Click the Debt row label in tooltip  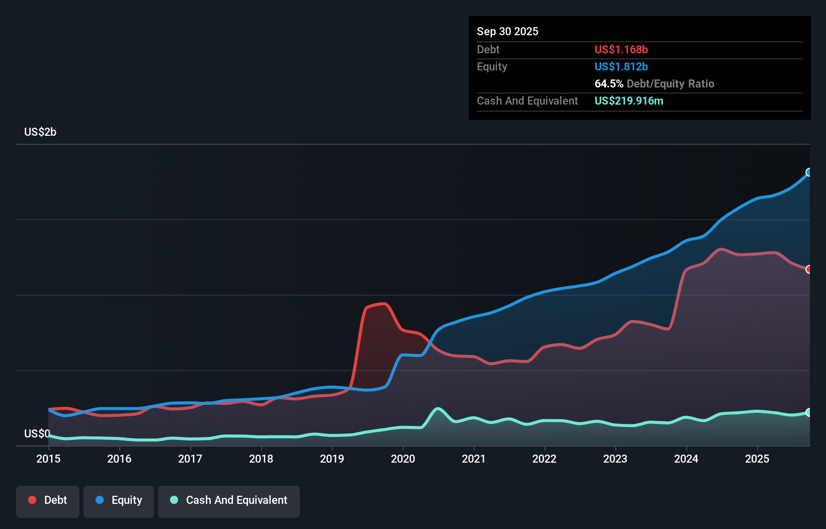click(488, 49)
